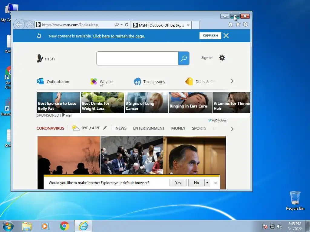Close the default browser notification bar
310x232 pixels.
pyautogui.click(x=216, y=183)
